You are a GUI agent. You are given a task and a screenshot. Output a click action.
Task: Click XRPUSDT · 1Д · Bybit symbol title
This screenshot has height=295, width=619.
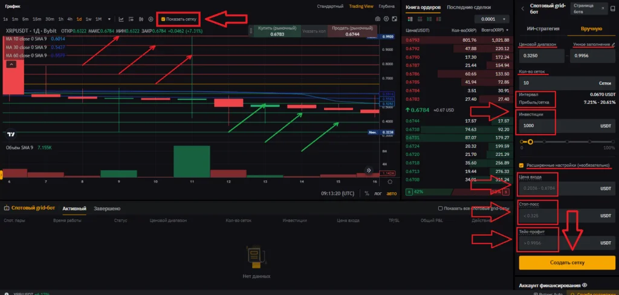31,30
